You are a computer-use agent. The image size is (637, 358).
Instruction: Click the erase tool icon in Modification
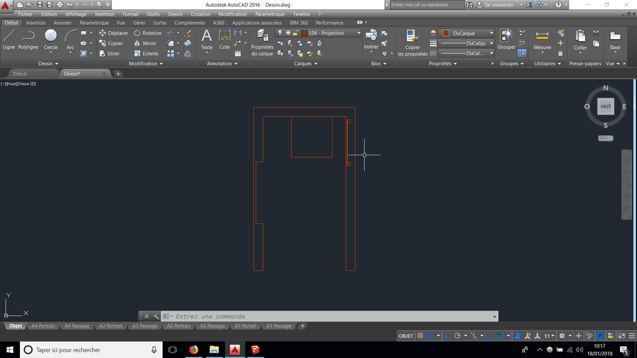point(188,33)
